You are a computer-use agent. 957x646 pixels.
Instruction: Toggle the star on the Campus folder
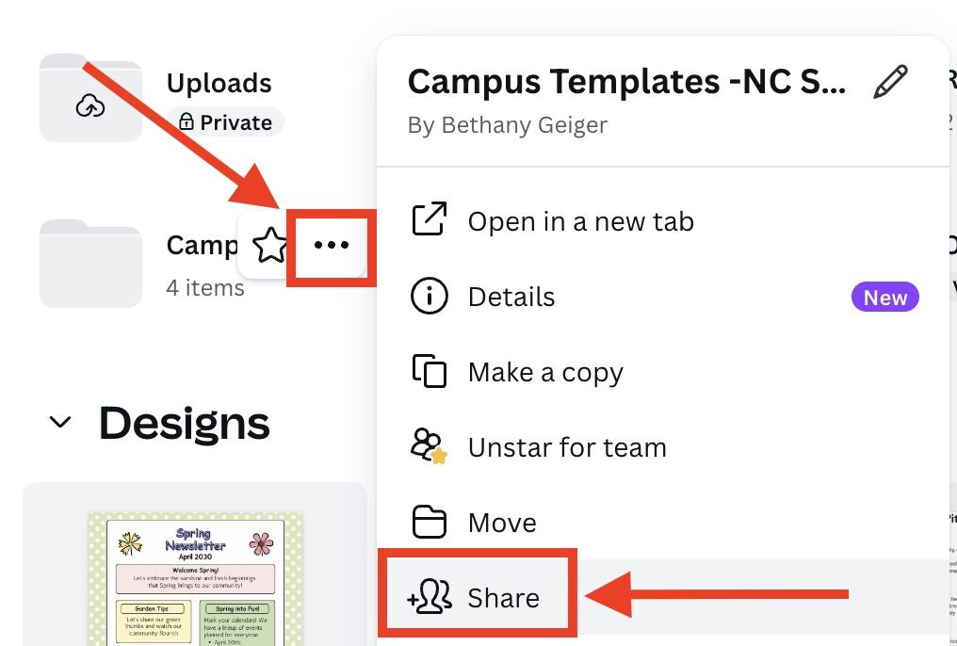click(x=270, y=247)
